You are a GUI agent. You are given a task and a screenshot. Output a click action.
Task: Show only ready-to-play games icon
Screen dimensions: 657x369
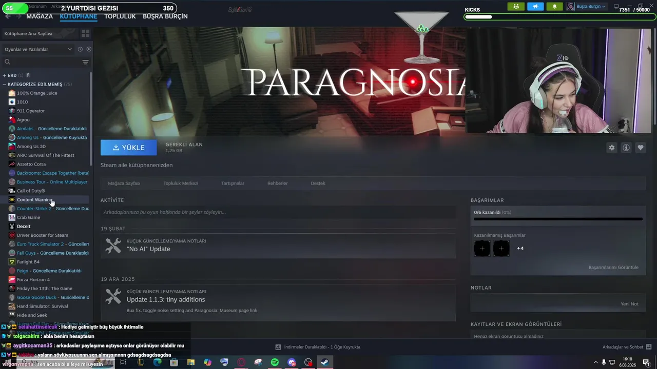pos(89,49)
